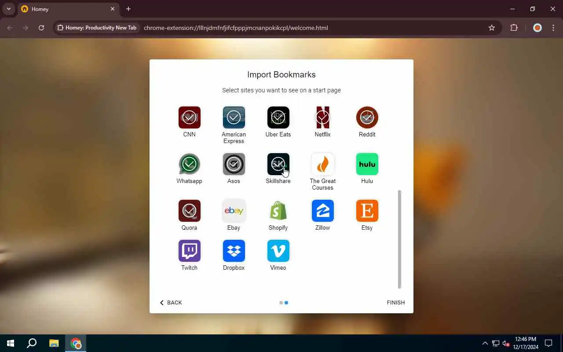Open the Chrome profile avatar
563x352 pixels.
537,28
